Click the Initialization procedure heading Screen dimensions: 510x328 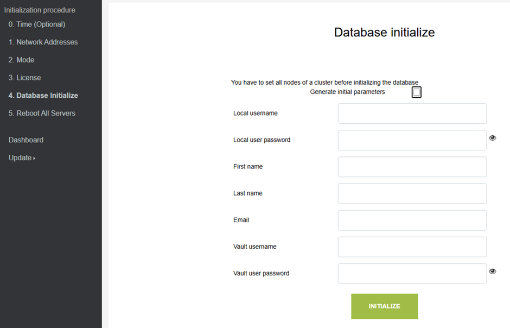pos(40,10)
